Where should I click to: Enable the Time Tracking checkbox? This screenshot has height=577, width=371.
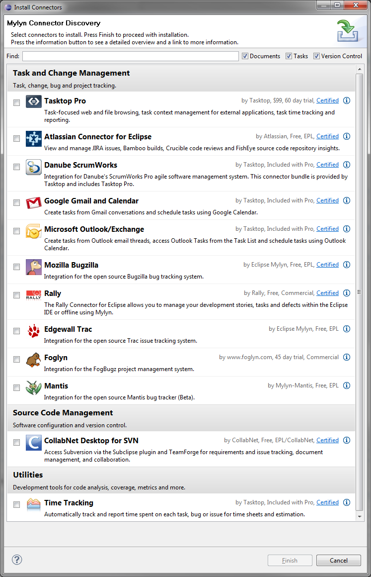[x=16, y=504]
